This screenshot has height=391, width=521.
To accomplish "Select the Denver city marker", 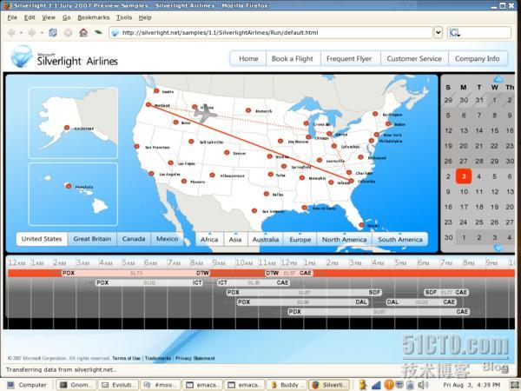I will pyautogui.click(x=227, y=153).
